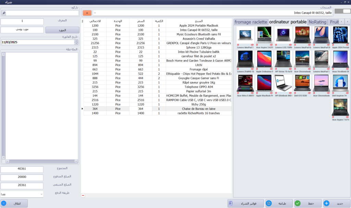Viewport: 351px width, 208px height.
Task: Click the الاجمالي total column header
Action: [95, 21]
